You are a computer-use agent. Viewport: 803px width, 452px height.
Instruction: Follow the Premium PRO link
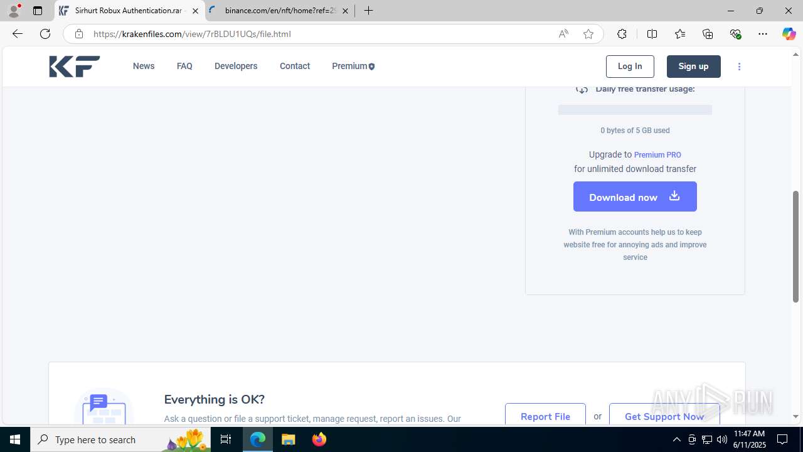[657, 155]
